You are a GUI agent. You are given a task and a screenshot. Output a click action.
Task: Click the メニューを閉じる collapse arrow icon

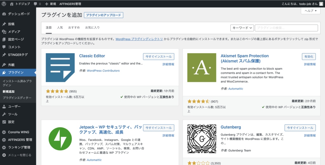pyautogui.click(x=4, y=155)
